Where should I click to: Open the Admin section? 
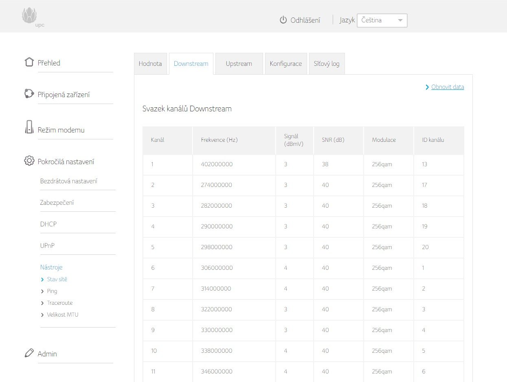click(47, 354)
